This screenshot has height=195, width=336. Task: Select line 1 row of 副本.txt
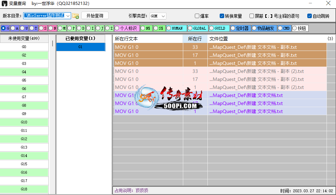point(220,63)
